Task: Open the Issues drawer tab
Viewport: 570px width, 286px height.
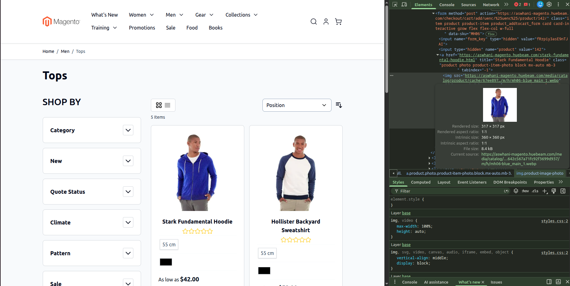Action: (x=496, y=282)
